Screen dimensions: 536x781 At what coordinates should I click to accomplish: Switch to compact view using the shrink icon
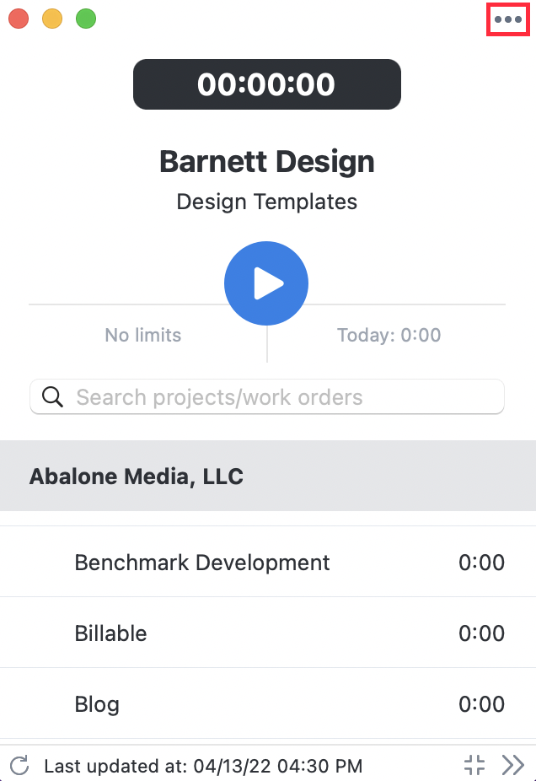click(x=474, y=765)
